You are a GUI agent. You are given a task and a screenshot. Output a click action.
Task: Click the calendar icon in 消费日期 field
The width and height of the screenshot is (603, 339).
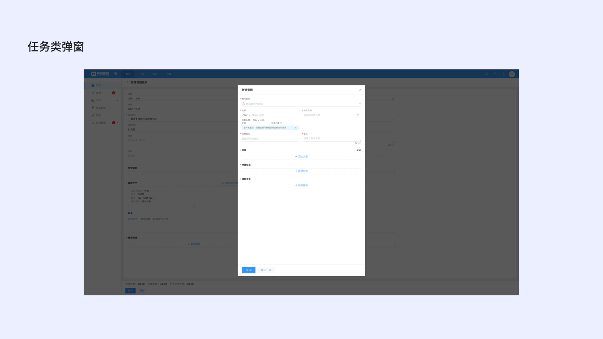coord(358,116)
